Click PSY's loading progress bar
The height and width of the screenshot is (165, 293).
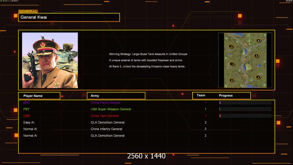[x=245, y=109]
